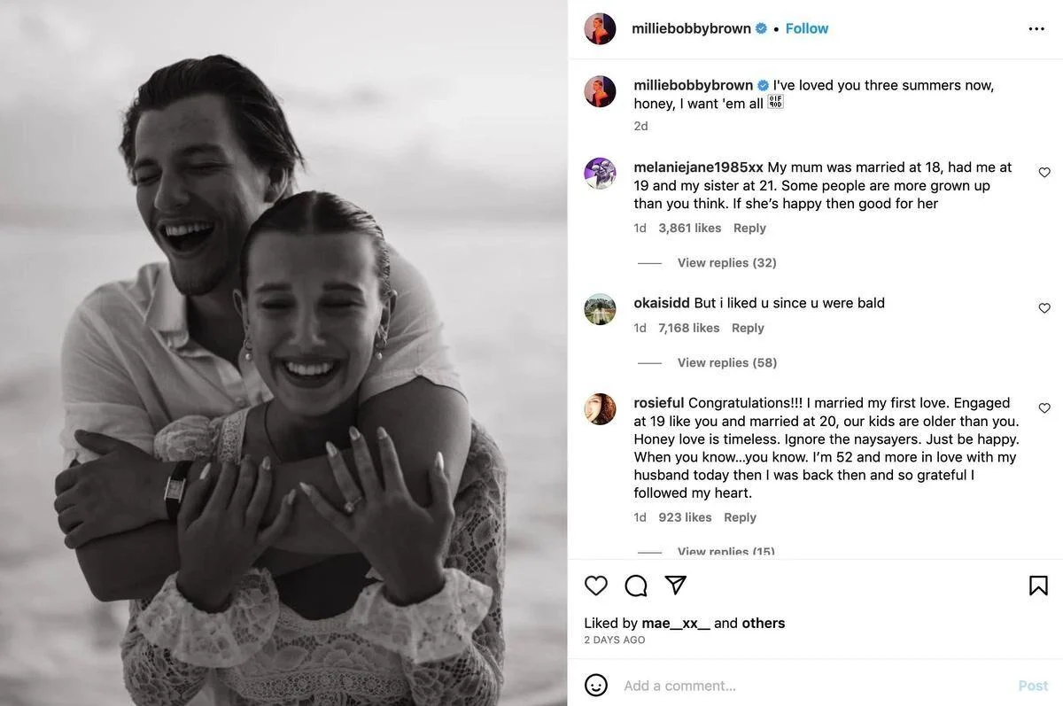Like rosieful's comment with the heart

(1044, 408)
